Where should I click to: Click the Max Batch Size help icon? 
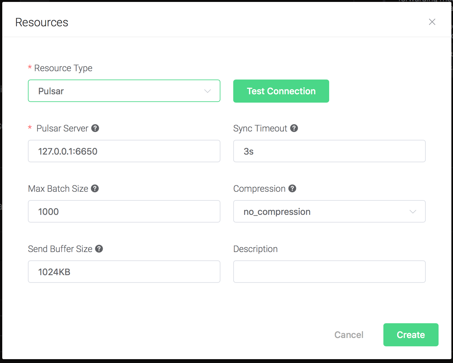pos(95,189)
